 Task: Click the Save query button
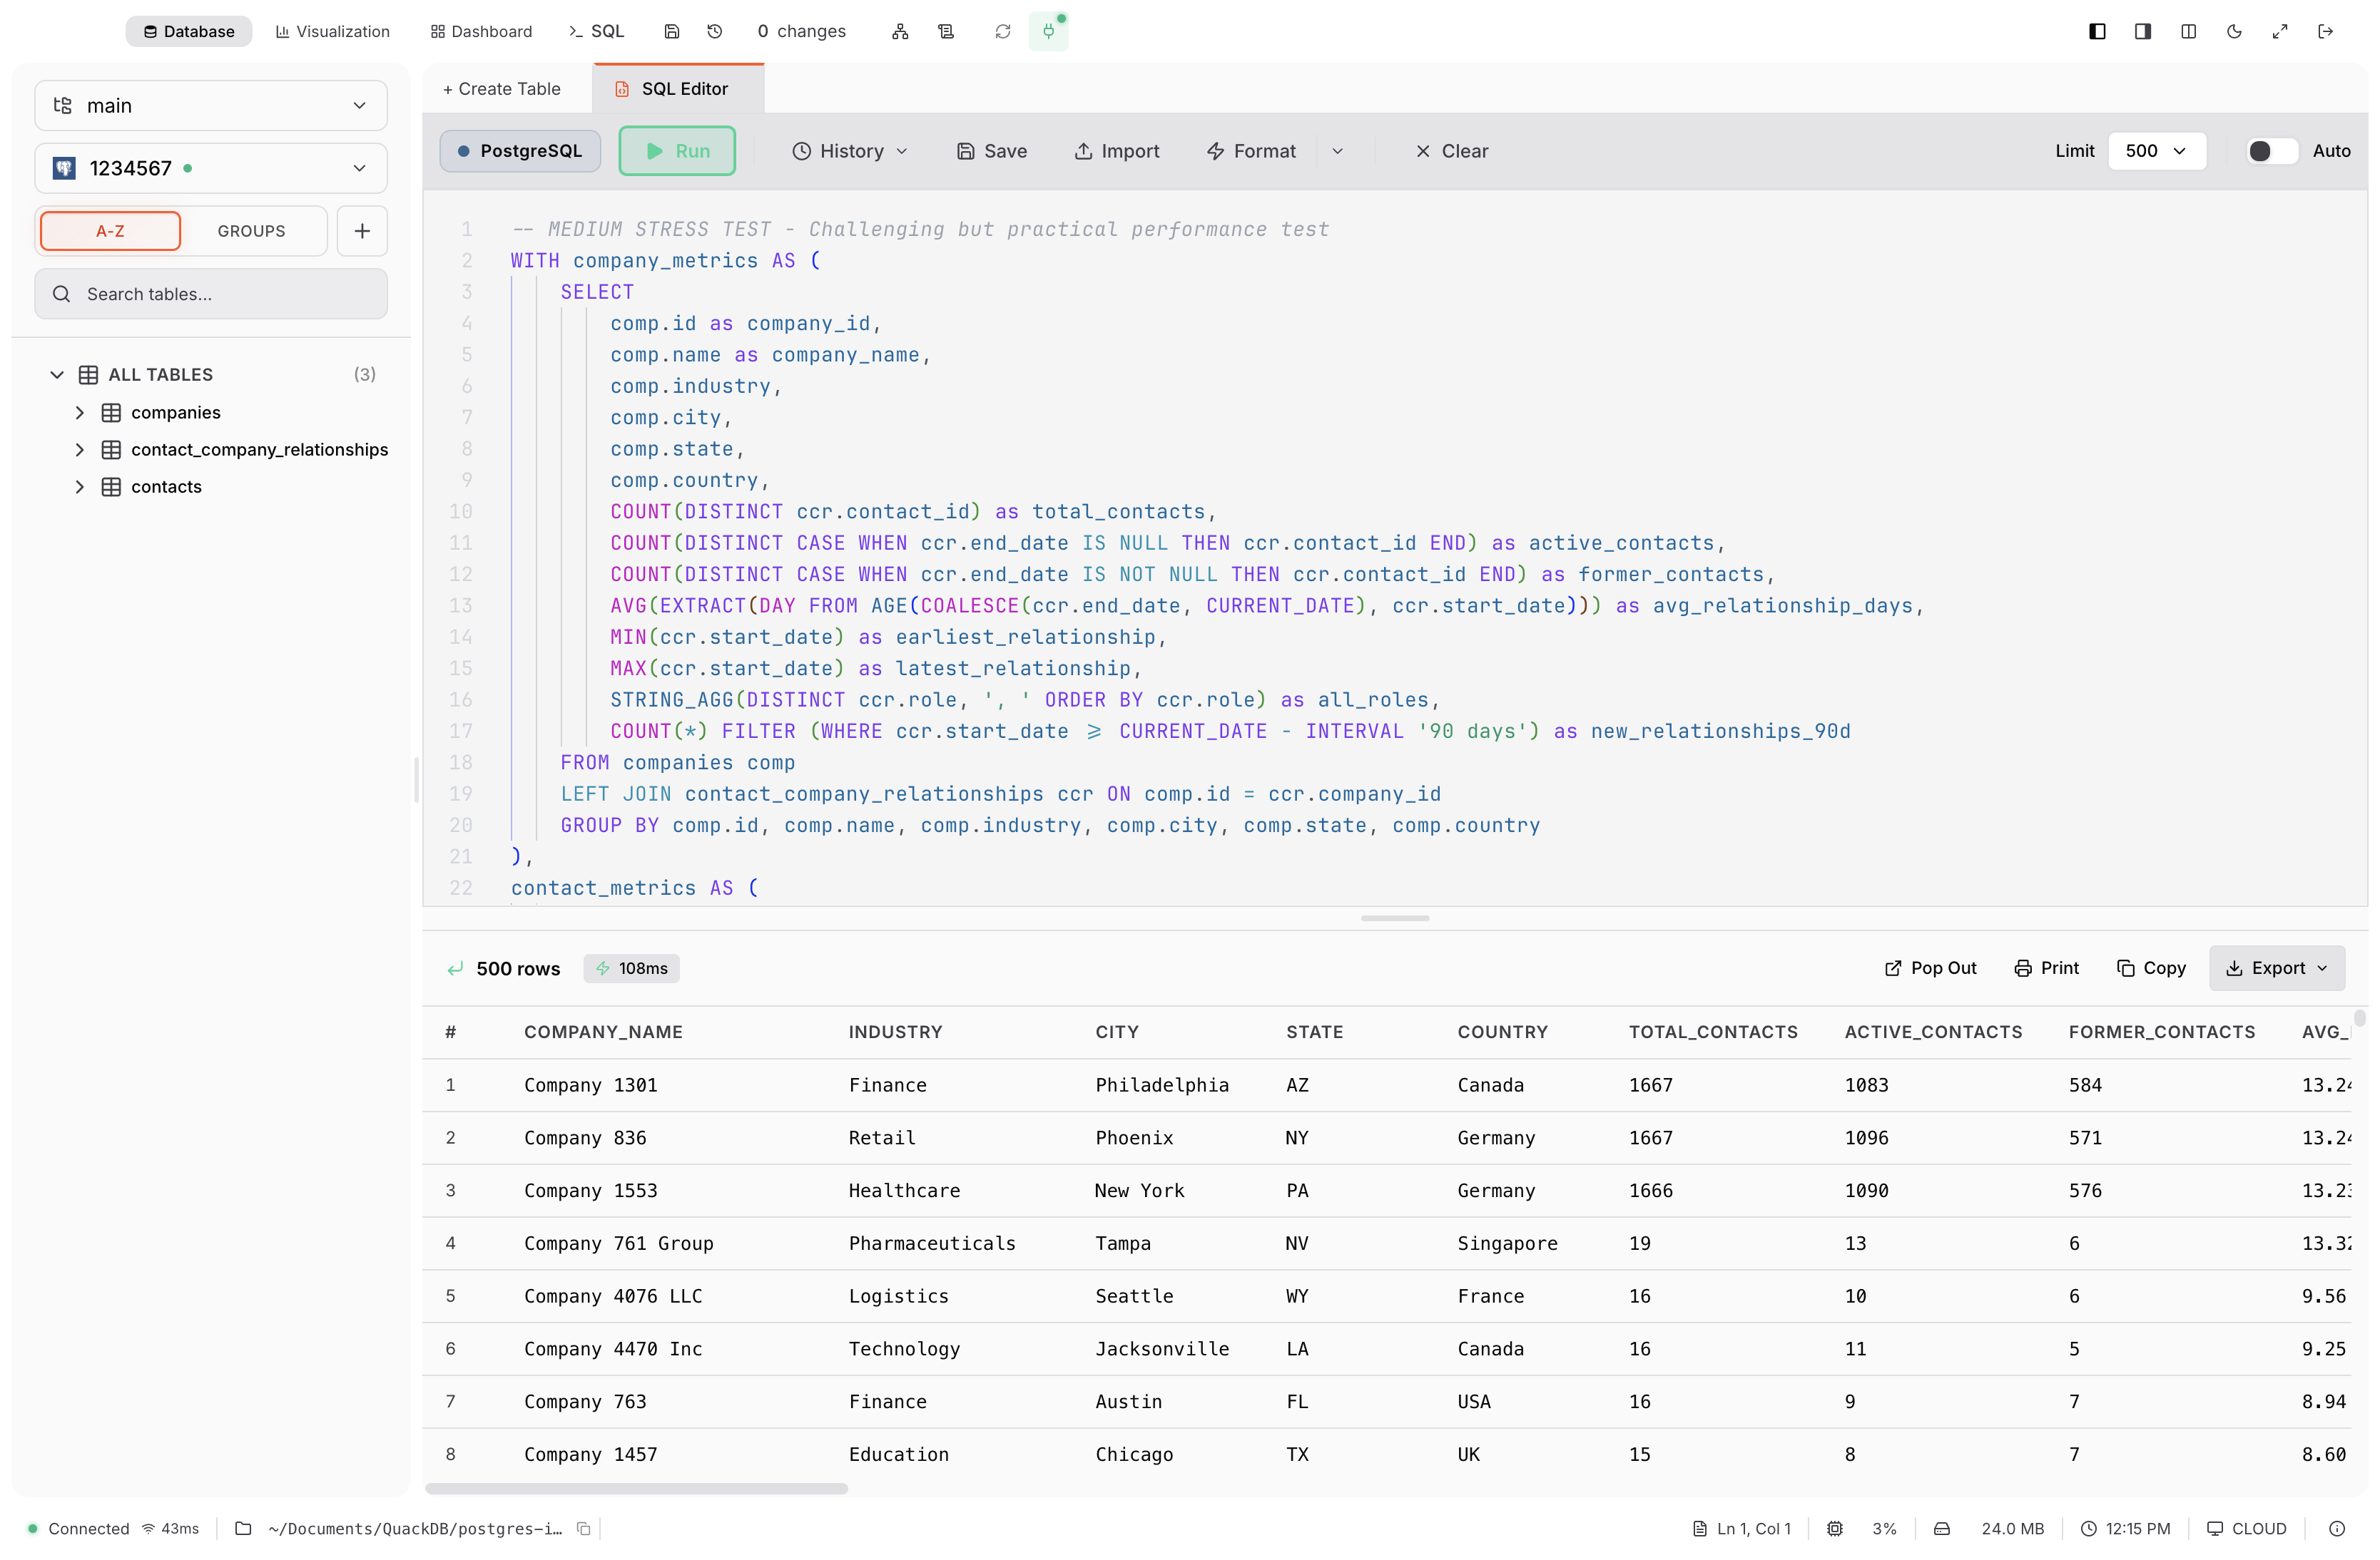992,151
